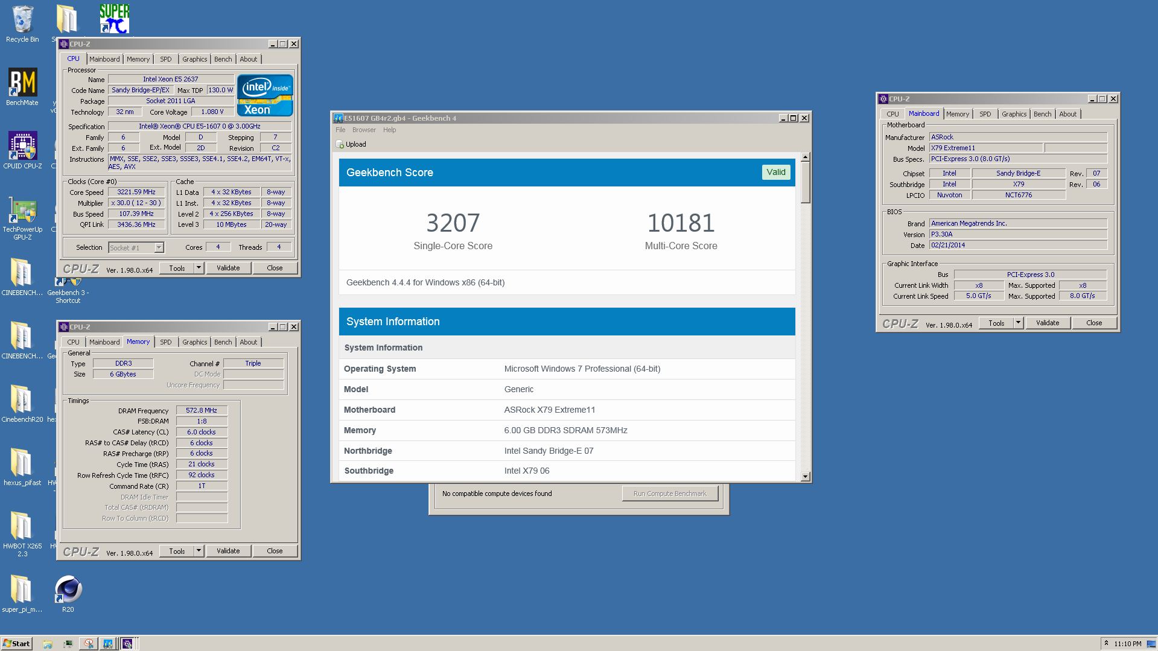Click Close button in right Mainboard CPU-Z window

(1094, 323)
